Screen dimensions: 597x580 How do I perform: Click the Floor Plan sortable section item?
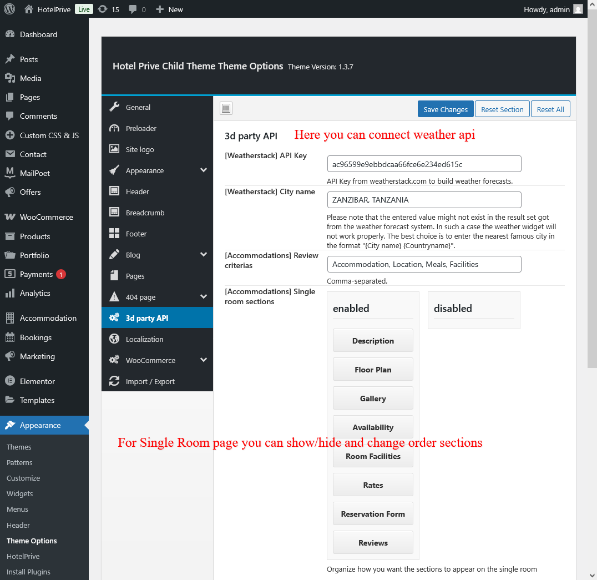tap(373, 370)
